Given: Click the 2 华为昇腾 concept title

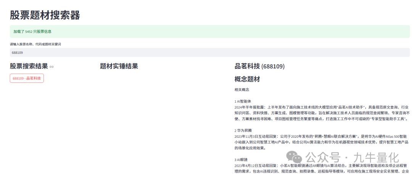Looking at the screenshot, I should tap(243, 130).
